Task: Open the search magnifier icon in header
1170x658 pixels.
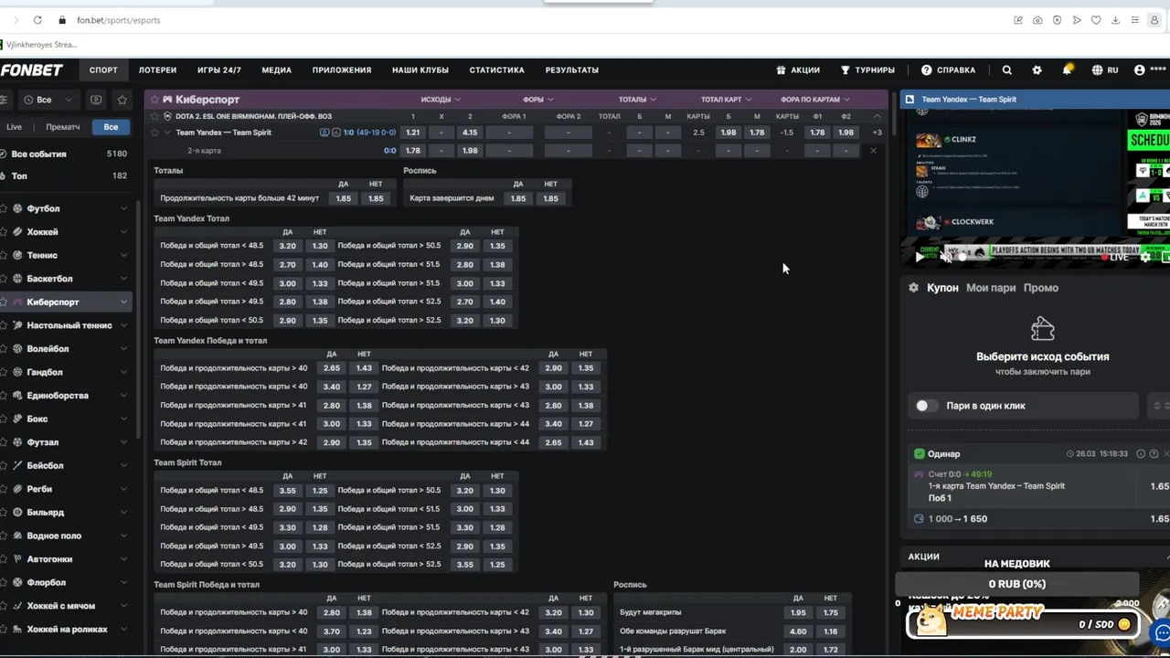Action: pos(1006,69)
